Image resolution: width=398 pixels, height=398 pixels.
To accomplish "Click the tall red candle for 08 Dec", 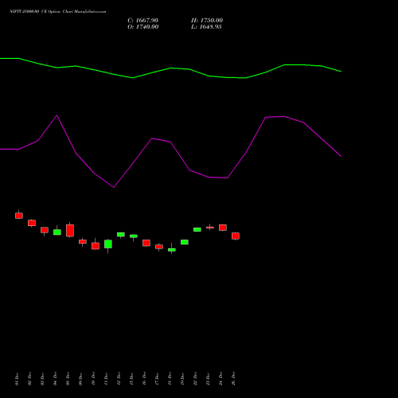I will 70,230.
